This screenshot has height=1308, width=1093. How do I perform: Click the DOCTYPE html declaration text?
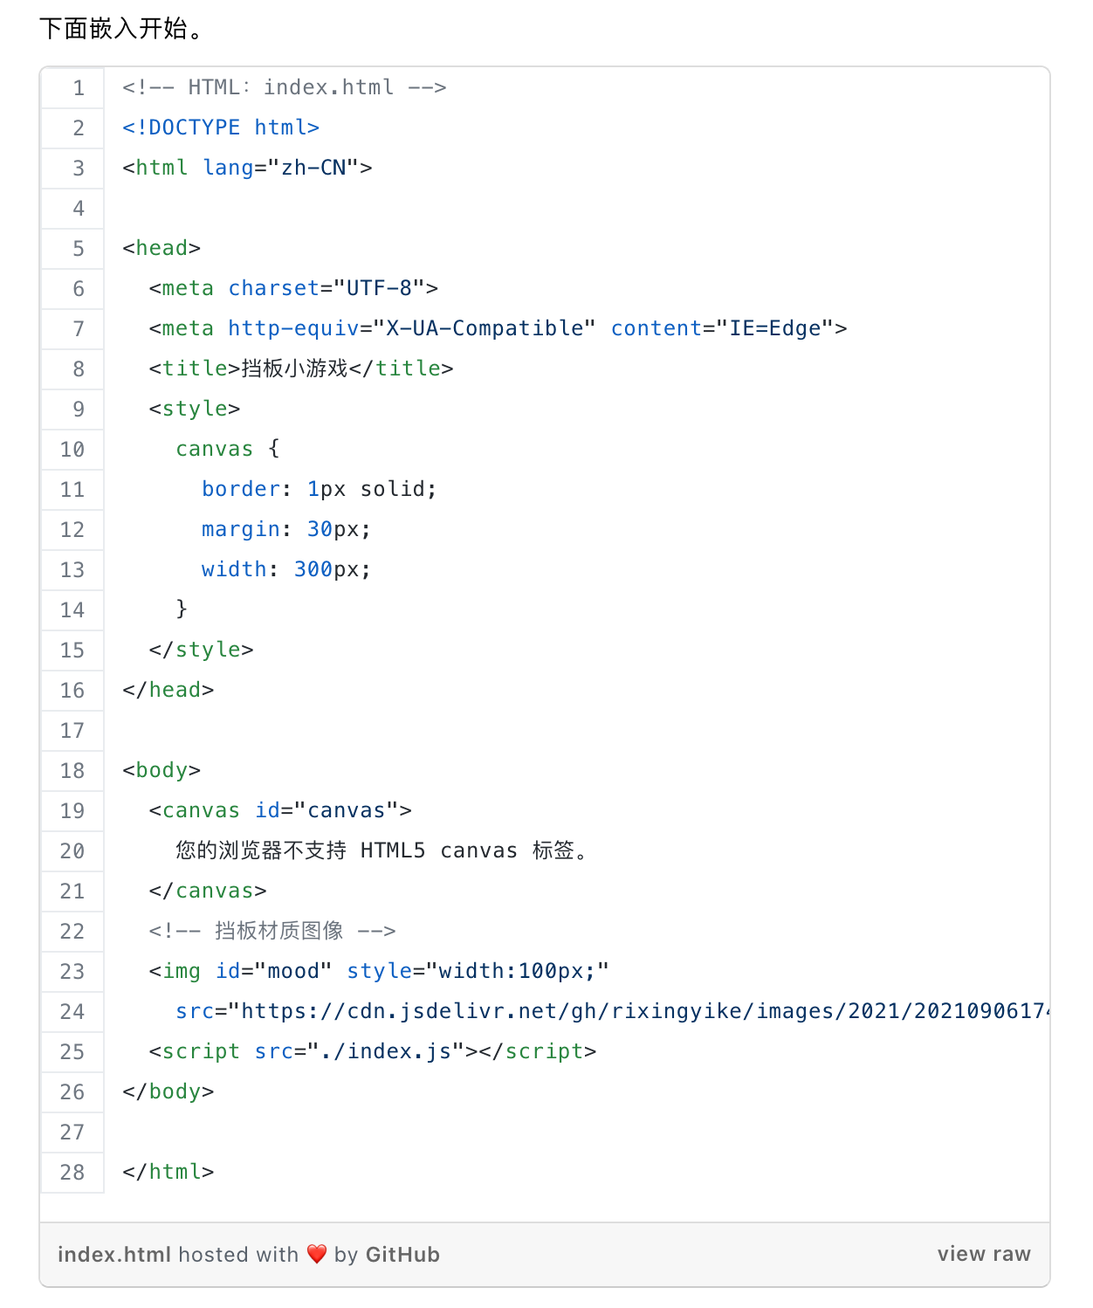coord(221,127)
